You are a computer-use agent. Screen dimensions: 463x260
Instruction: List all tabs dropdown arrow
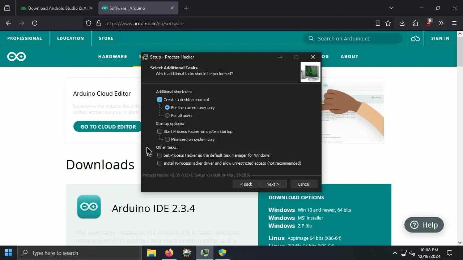click(391, 8)
